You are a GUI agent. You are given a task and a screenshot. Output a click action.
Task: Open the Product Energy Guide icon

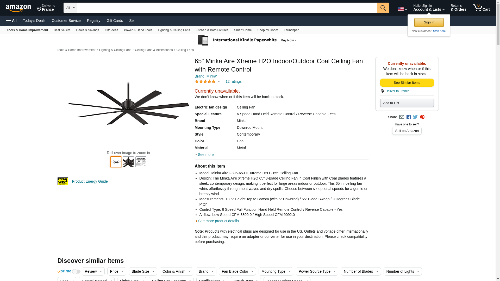coord(63,181)
